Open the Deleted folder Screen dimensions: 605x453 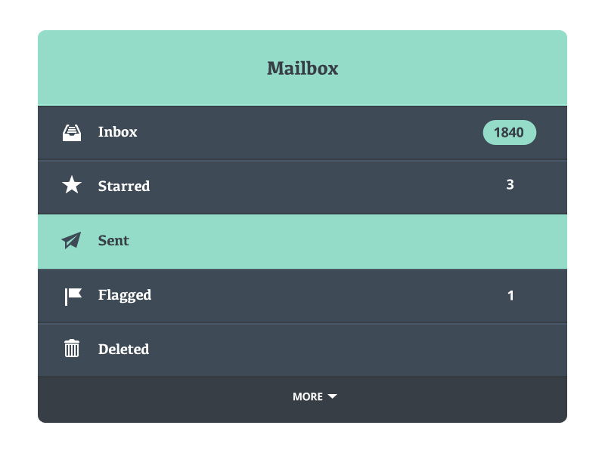click(302, 349)
